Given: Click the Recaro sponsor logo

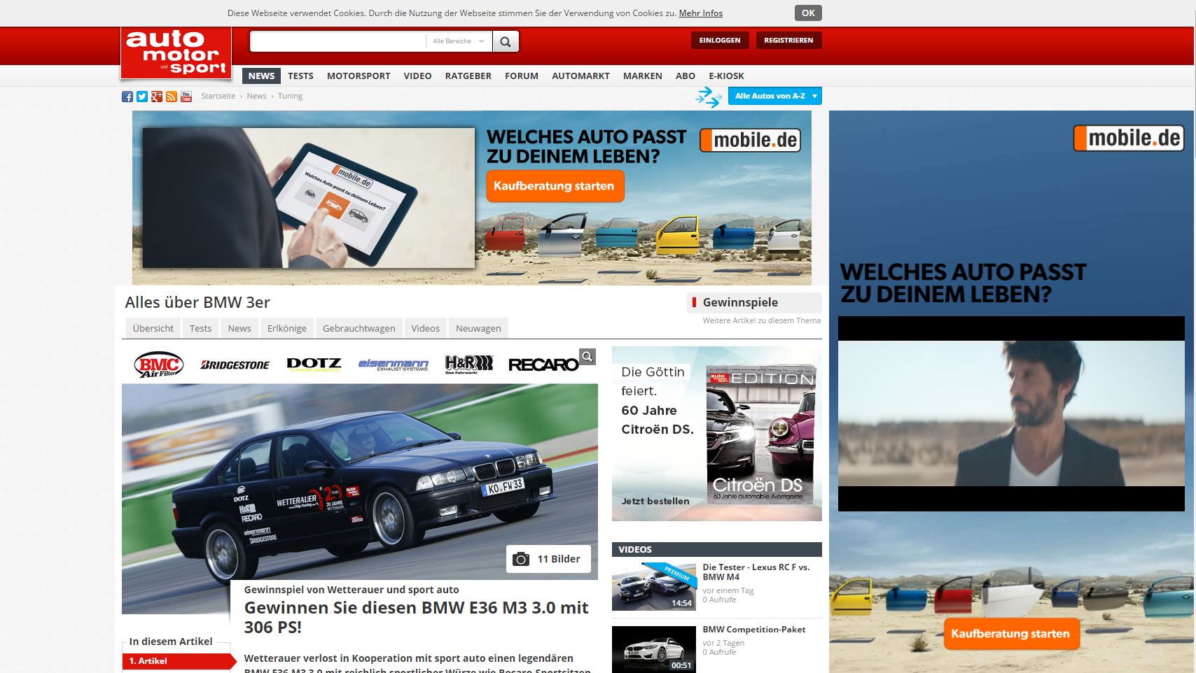Looking at the screenshot, I should click(x=543, y=364).
